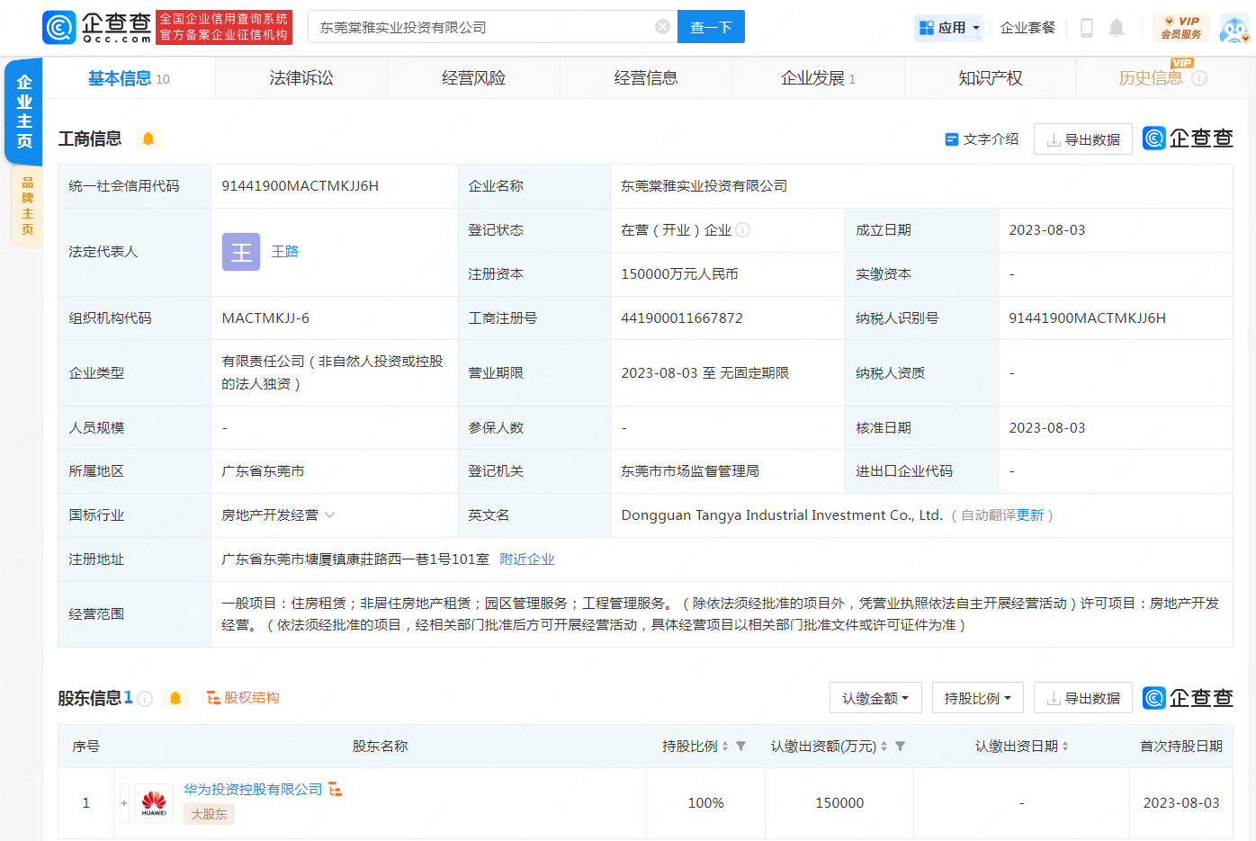Expand 房地产开发经营 industry chevron
Screen dimensions: 1256x841
coord(330,515)
